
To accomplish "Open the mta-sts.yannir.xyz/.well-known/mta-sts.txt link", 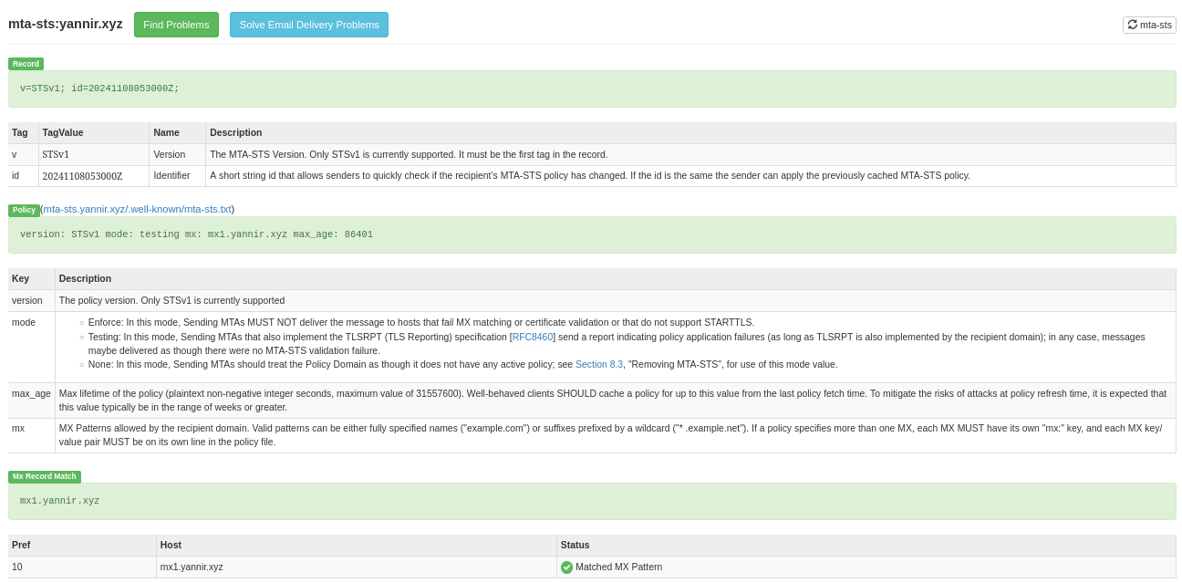I will pos(137,209).
